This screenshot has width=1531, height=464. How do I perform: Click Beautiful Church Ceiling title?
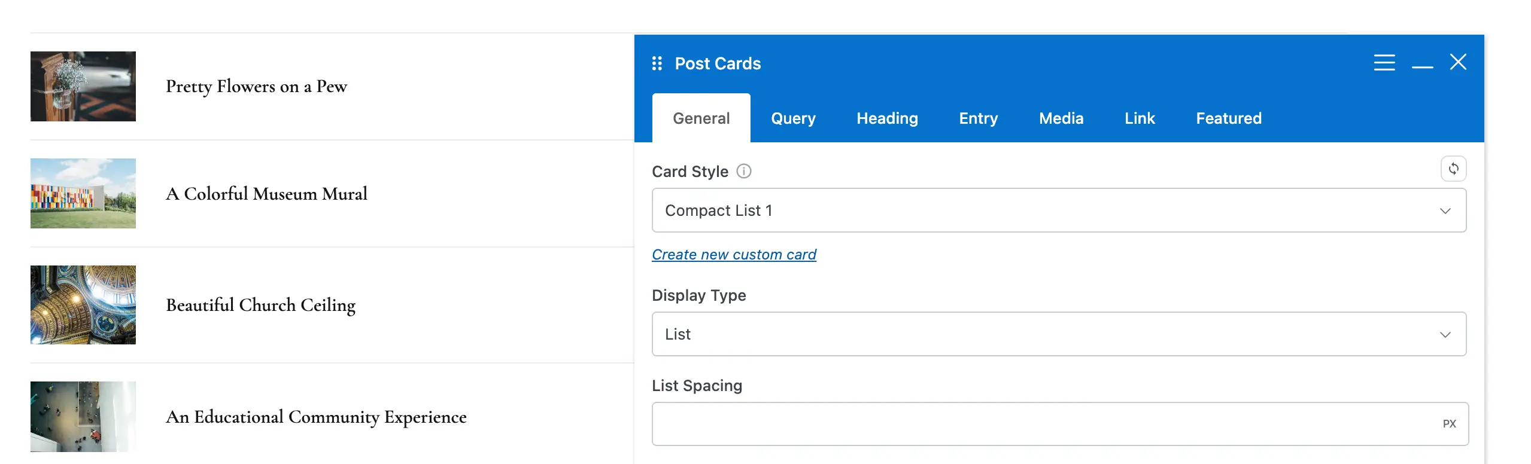260,306
